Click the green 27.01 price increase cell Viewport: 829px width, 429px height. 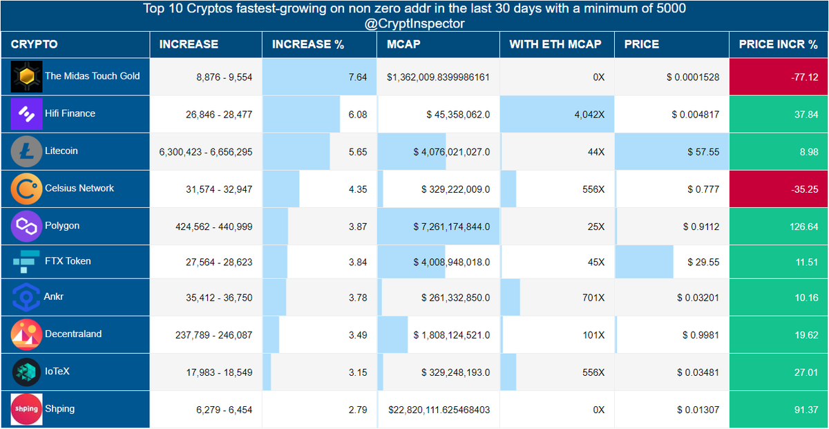[779, 372]
